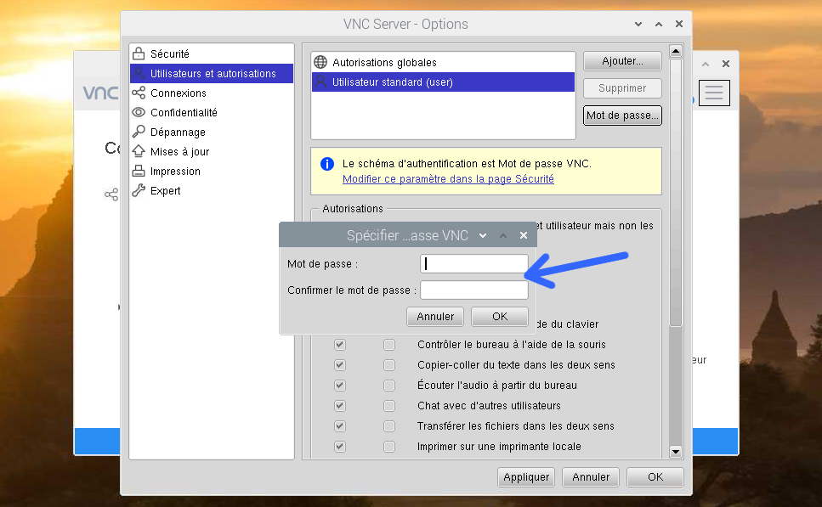Go to the Connexions page
822x507 pixels.
[x=212, y=93]
